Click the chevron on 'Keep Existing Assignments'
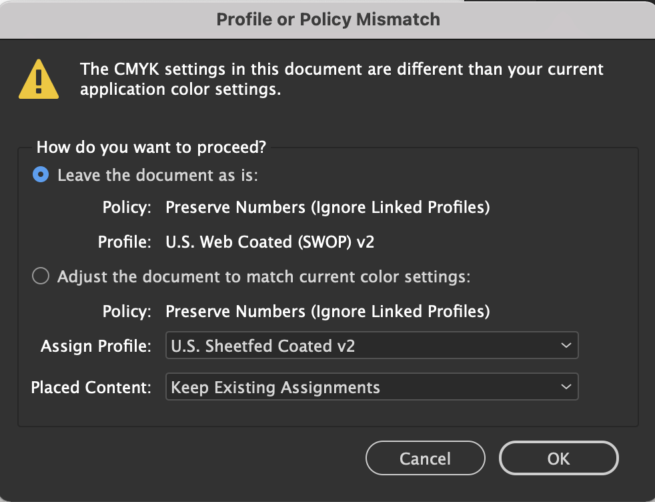The width and height of the screenshot is (655, 502). [x=566, y=387]
